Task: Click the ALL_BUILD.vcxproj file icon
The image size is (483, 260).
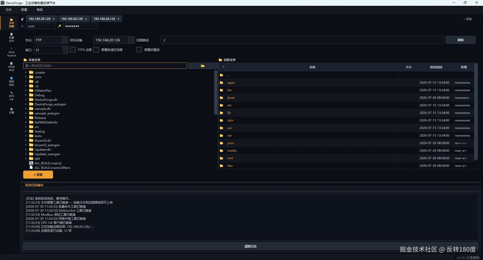Action: click(x=31, y=163)
